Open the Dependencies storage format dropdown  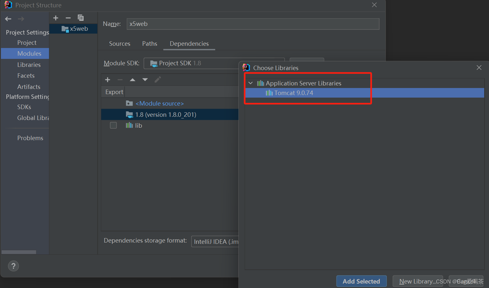click(x=215, y=242)
